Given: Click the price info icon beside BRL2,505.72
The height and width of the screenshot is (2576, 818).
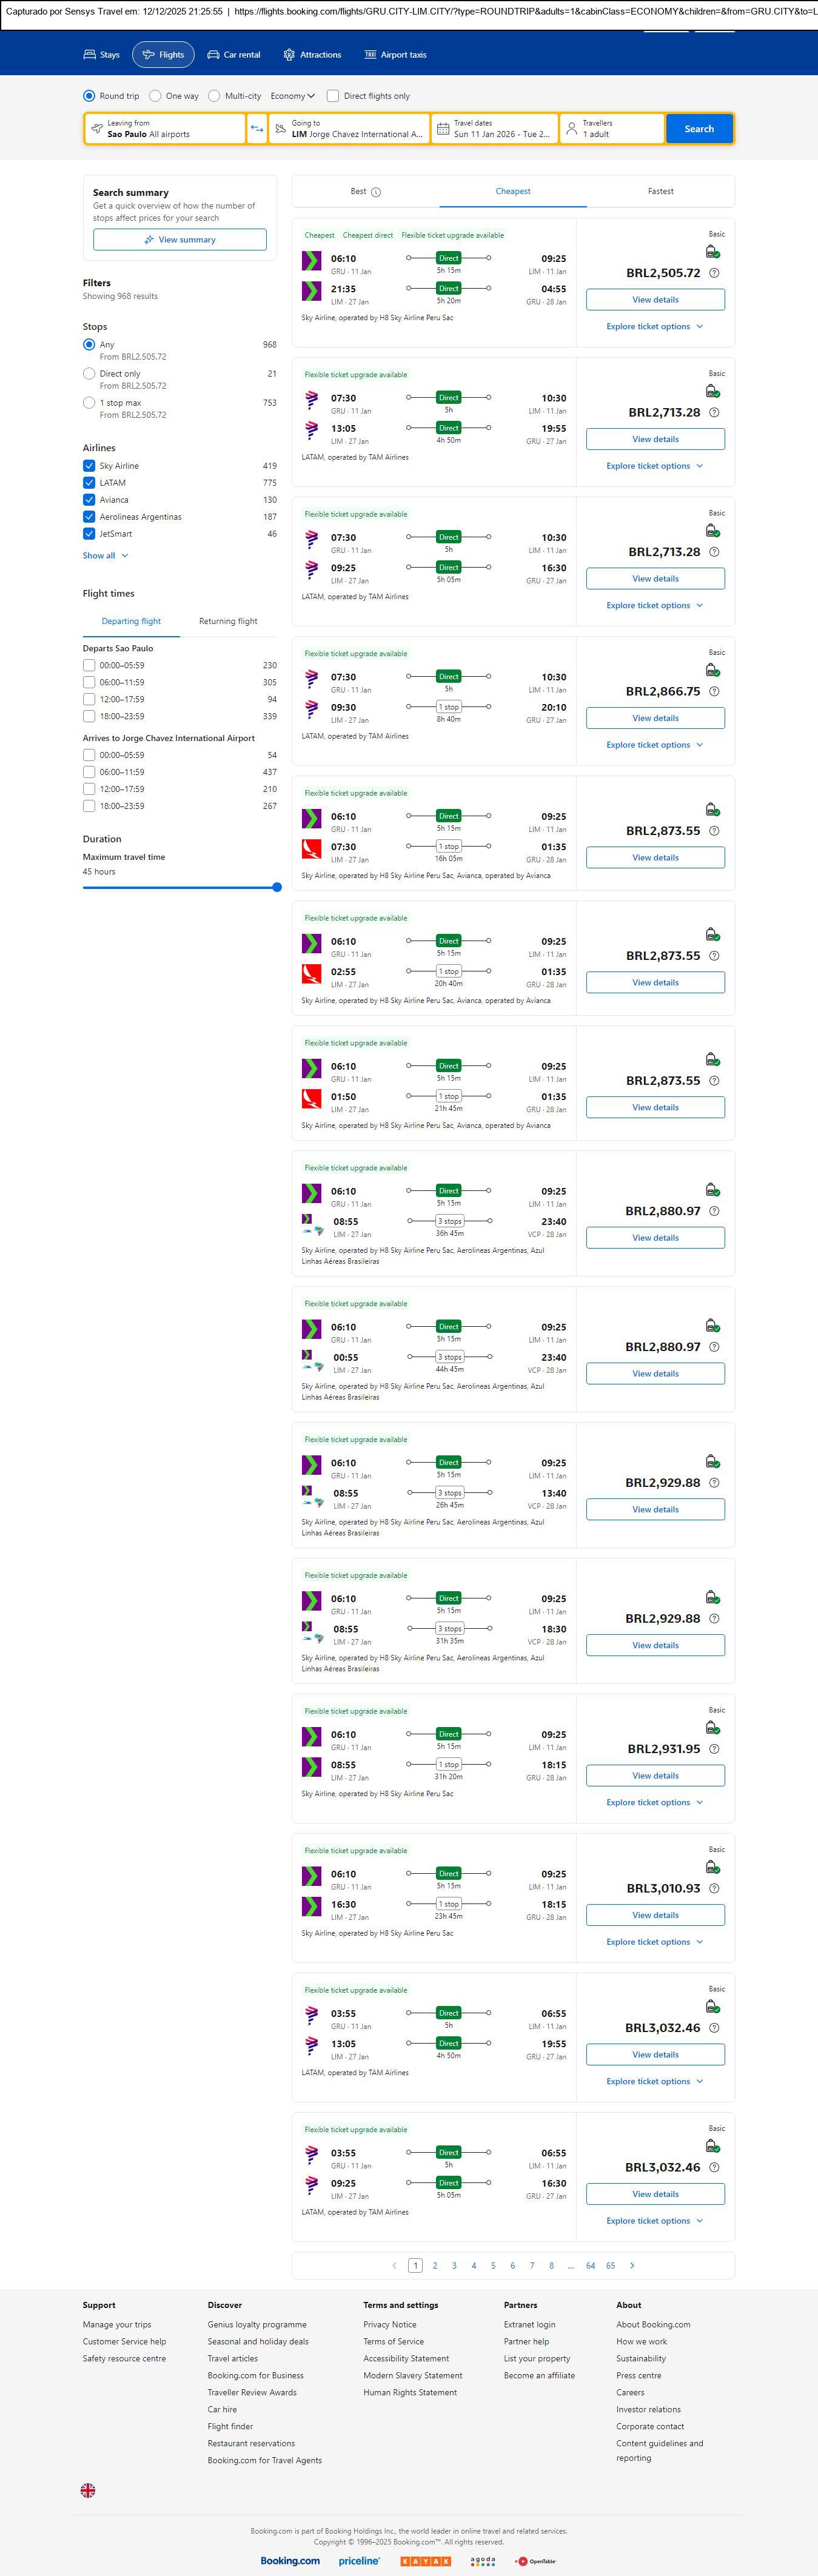Looking at the screenshot, I should pyautogui.click(x=714, y=273).
